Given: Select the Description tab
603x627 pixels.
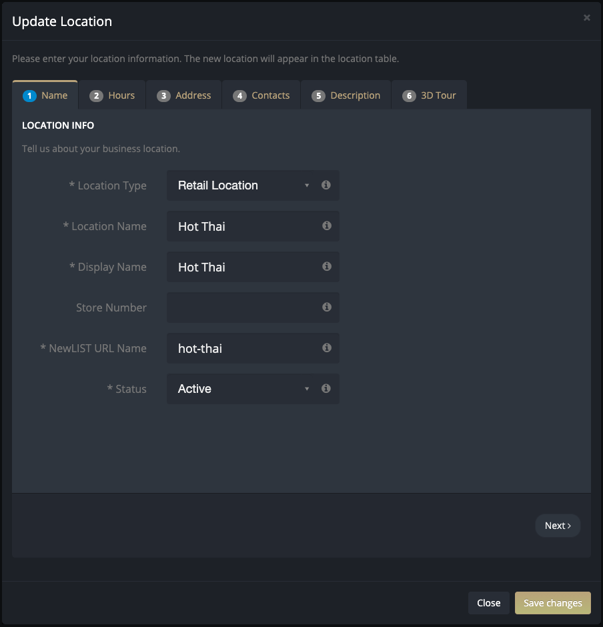Looking at the screenshot, I should (346, 95).
